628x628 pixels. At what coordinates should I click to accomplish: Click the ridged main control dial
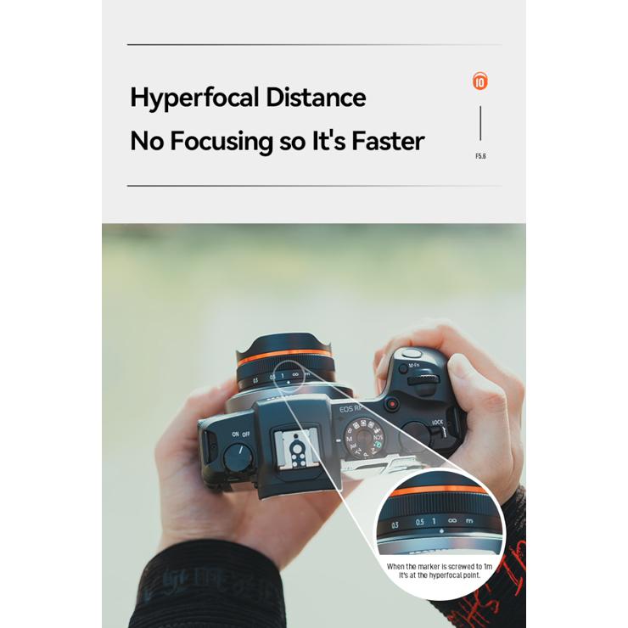click(x=423, y=379)
